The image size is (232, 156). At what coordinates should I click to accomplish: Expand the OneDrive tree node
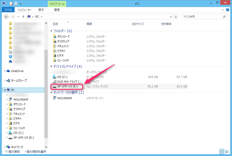click(5, 71)
